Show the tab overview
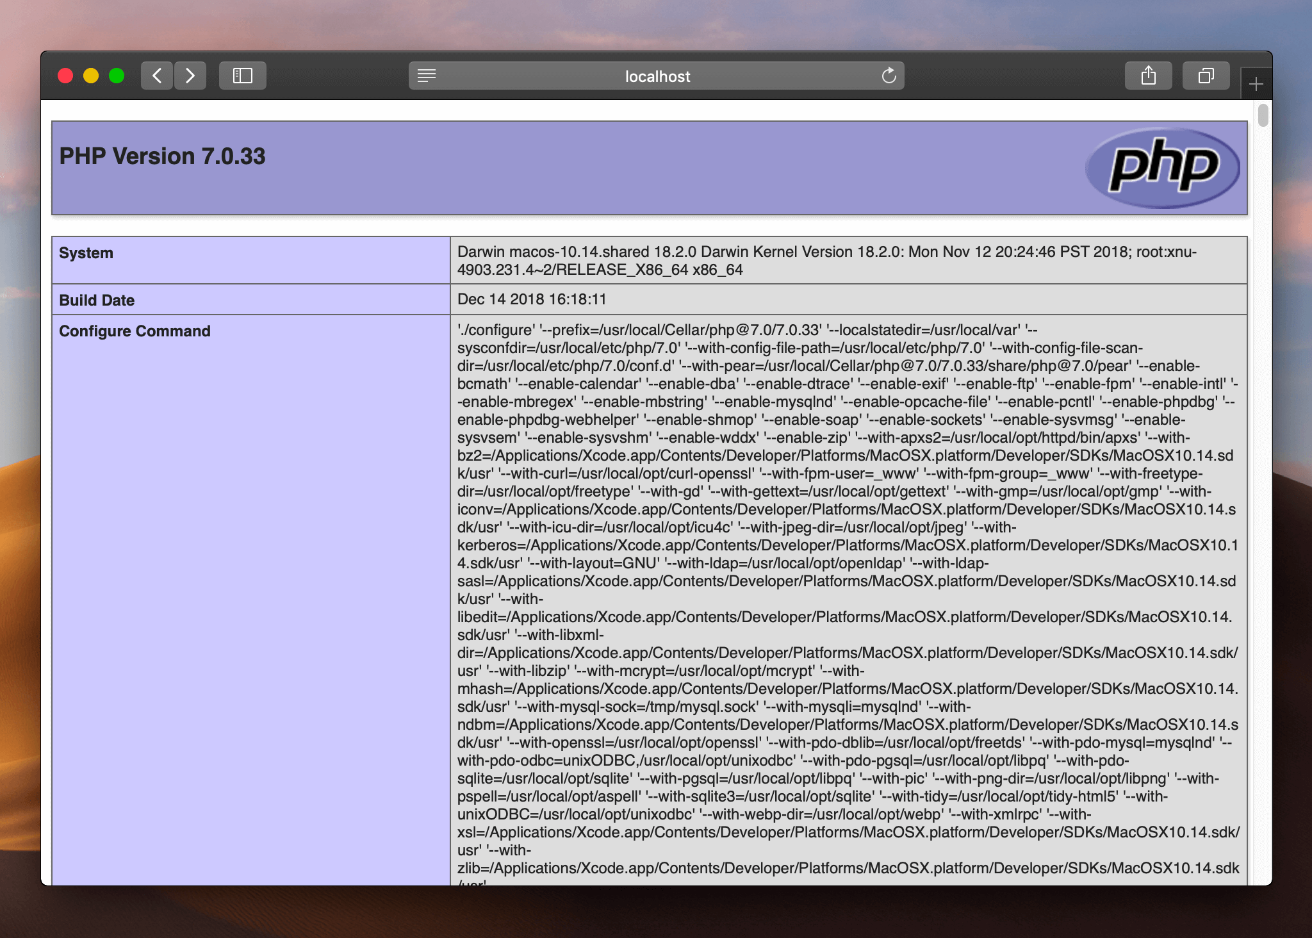 coord(1206,76)
